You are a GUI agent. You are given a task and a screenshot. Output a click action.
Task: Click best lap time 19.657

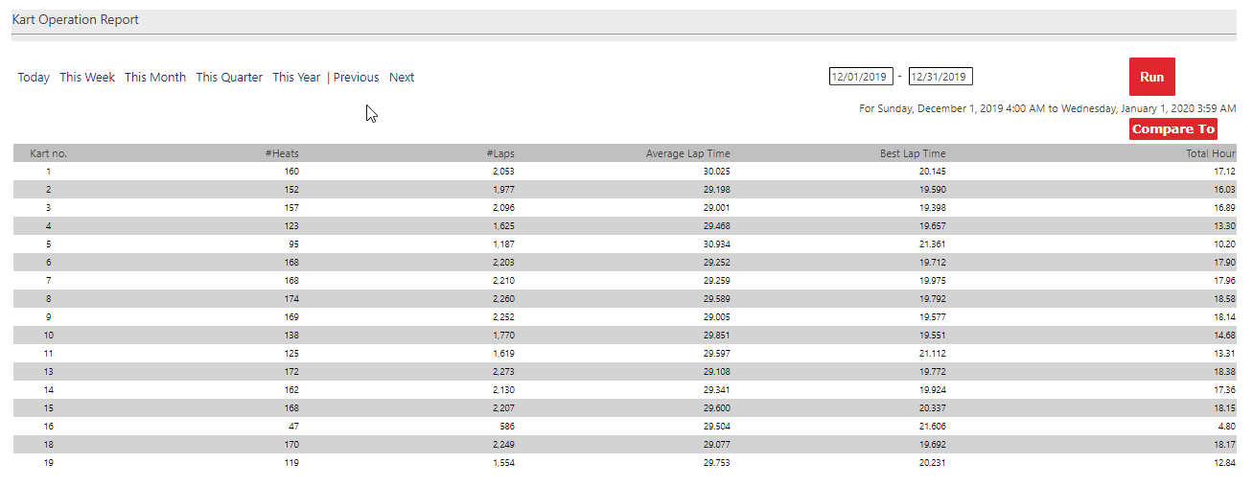pyautogui.click(x=932, y=226)
